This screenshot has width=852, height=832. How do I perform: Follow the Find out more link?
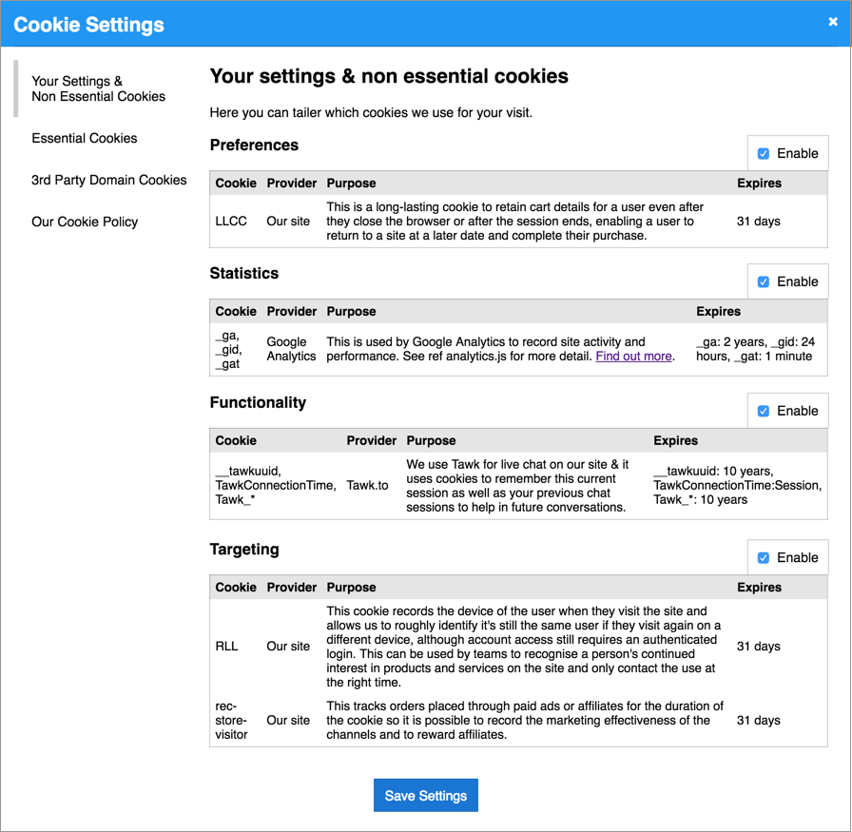coord(633,357)
